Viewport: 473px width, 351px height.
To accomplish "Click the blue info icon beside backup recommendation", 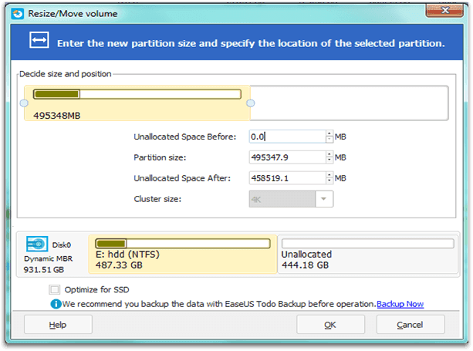I will pyautogui.click(x=56, y=304).
